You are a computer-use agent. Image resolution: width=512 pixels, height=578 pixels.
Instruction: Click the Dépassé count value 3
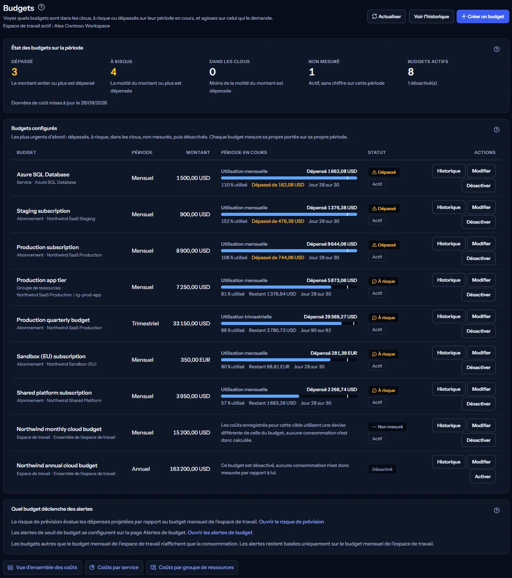click(x=14, y=72)
